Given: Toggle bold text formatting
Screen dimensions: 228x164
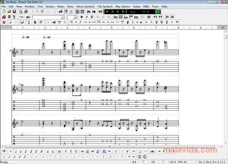Looking at the screenshot, I should (82, 17).
